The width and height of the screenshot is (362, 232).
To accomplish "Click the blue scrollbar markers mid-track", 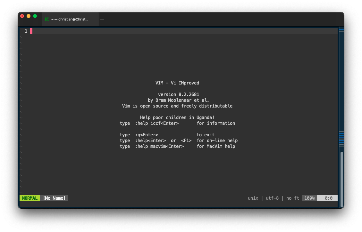I will [x=341, y=138].
